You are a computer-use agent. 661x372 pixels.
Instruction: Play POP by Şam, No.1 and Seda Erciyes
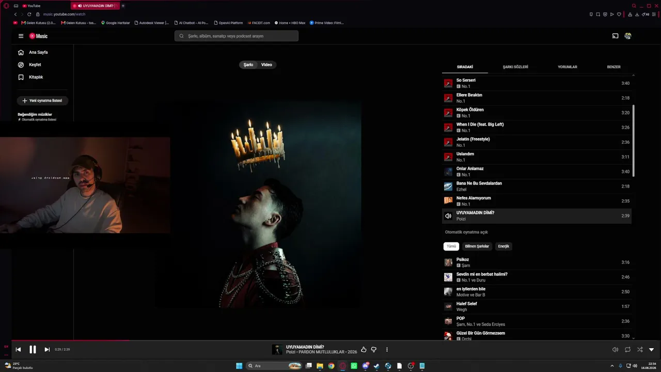coord(537,321)
